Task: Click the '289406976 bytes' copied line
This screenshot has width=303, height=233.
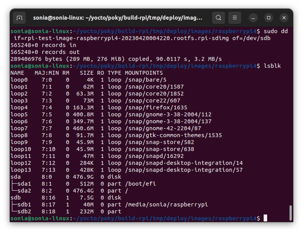Action: (116, 59)
